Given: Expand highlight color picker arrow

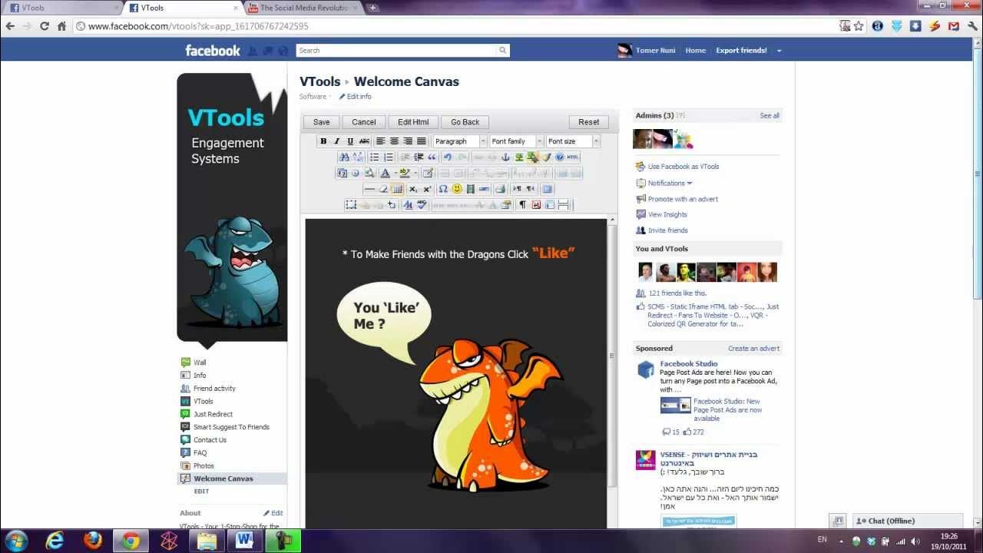Looking at the screenshot, I should tap(415, 174).
